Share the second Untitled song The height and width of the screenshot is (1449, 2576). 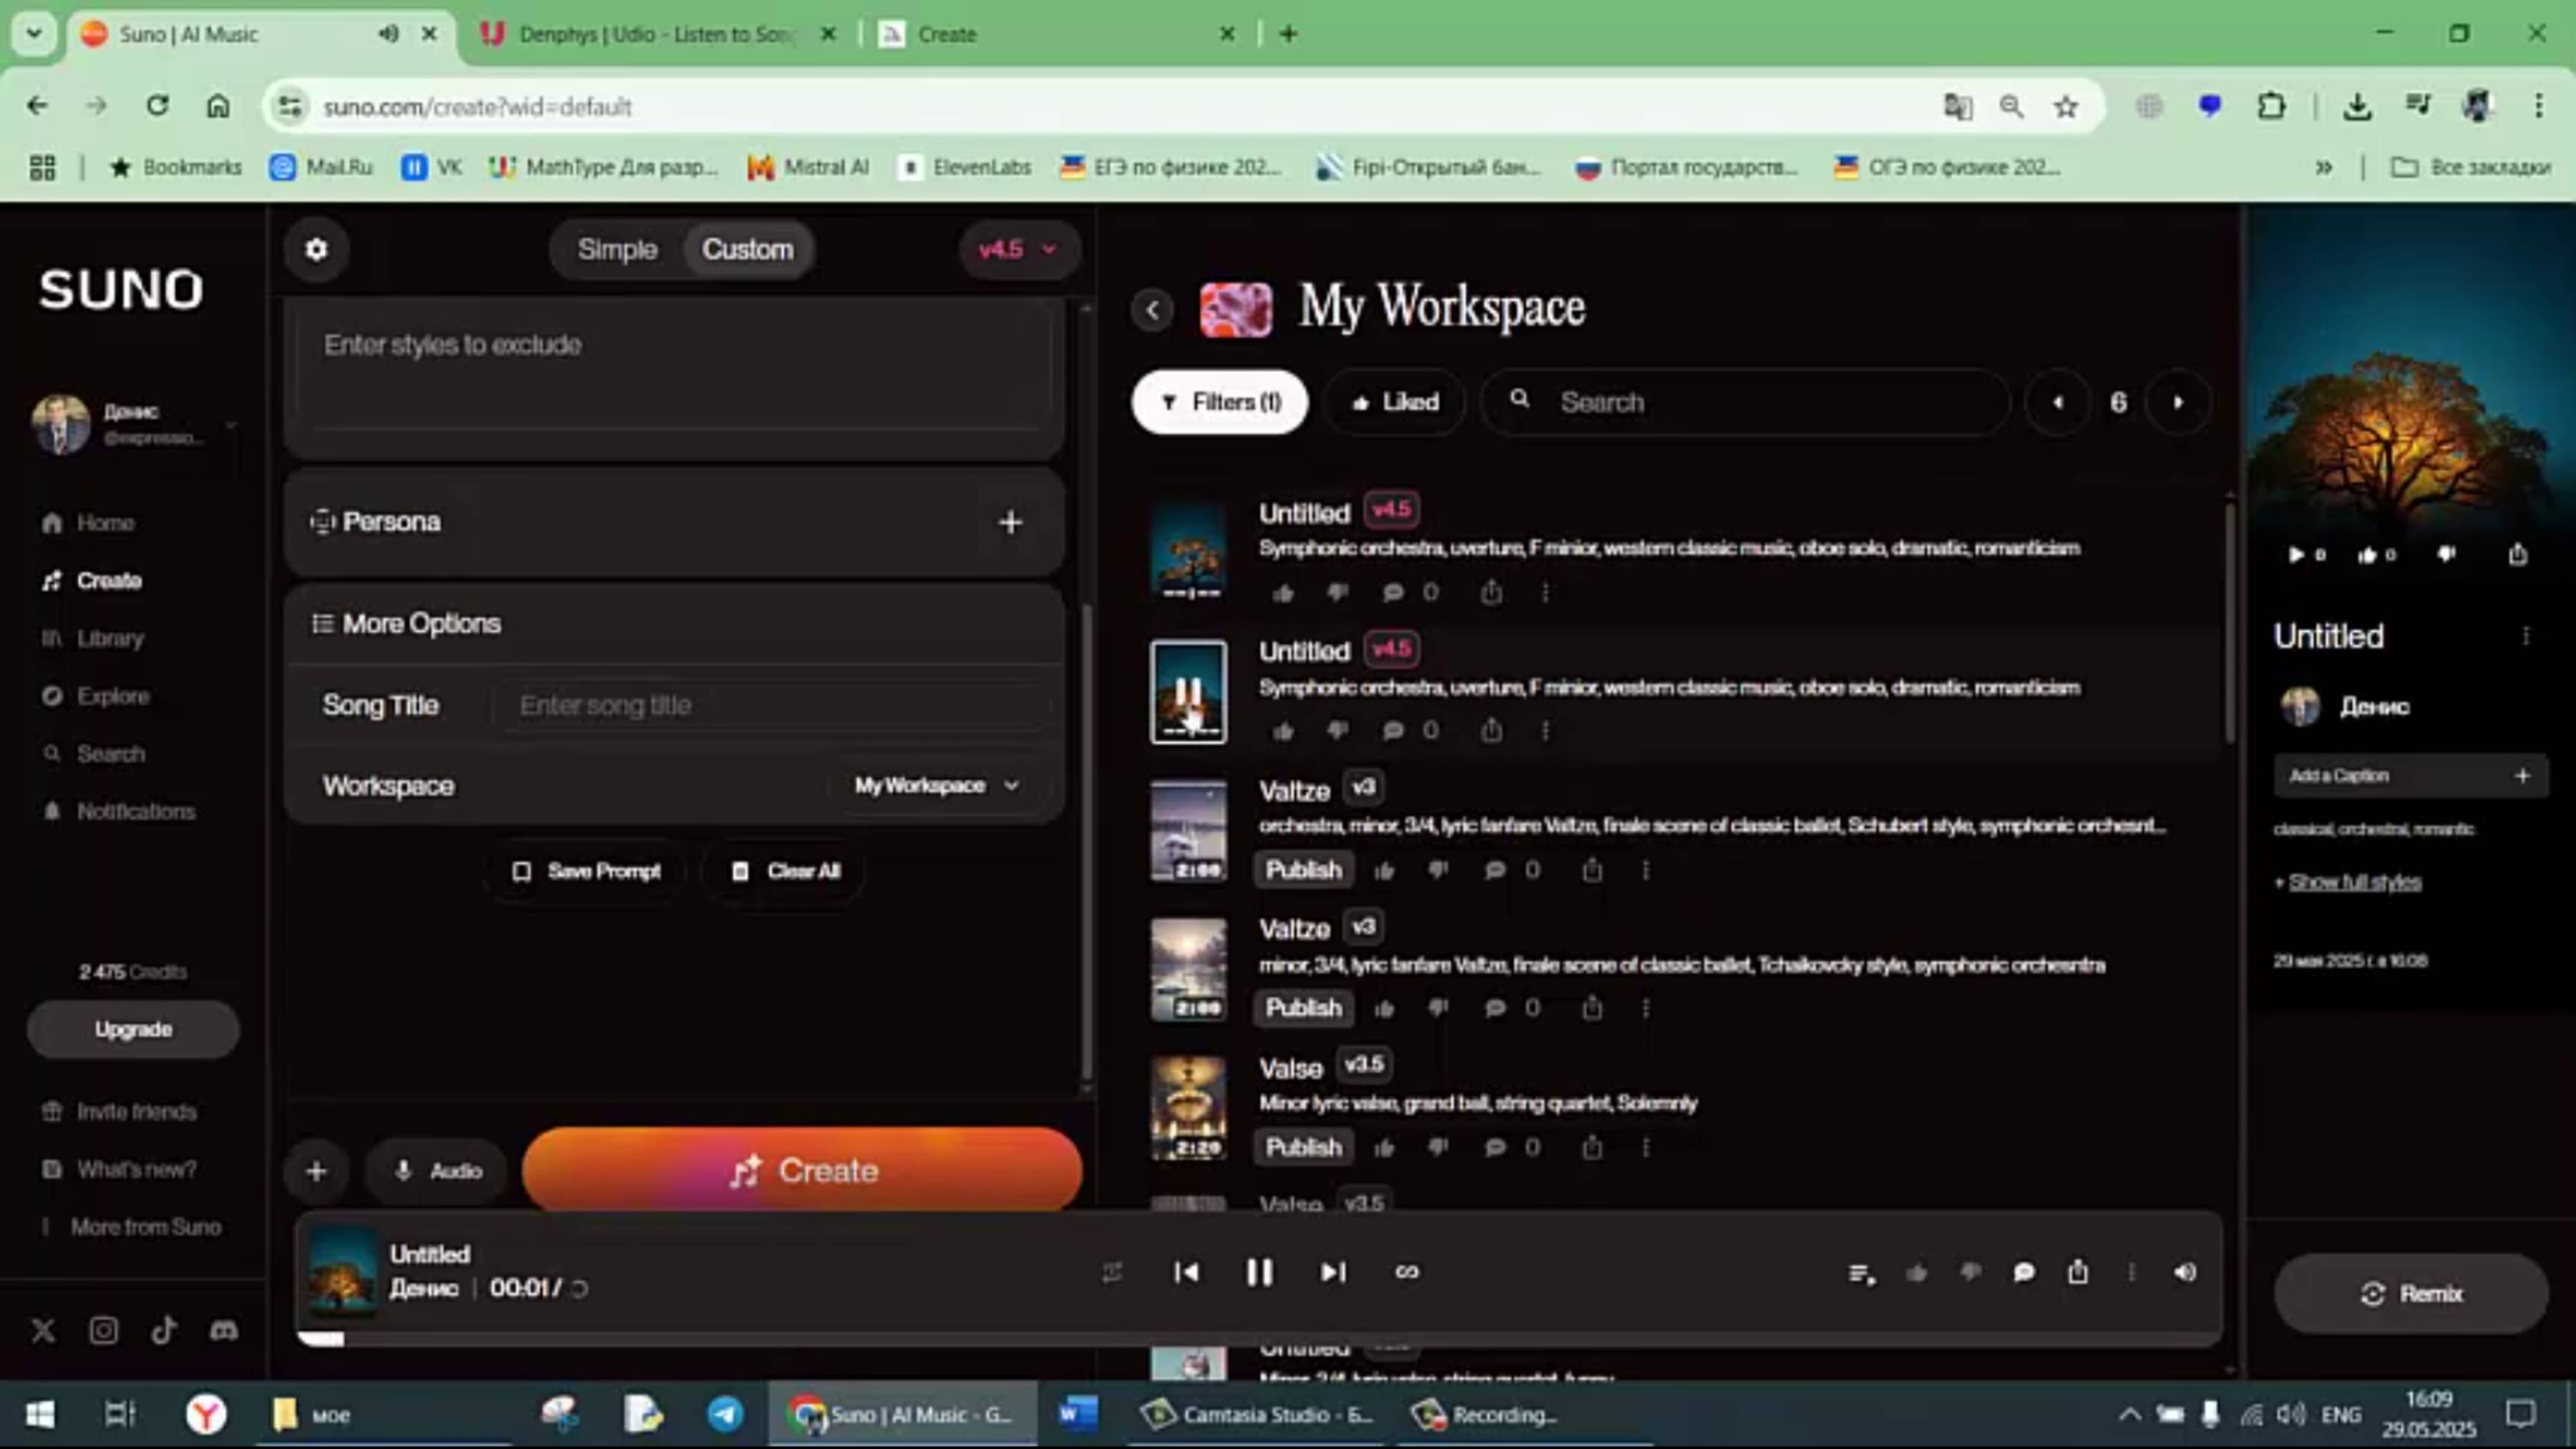point(1491,731)
